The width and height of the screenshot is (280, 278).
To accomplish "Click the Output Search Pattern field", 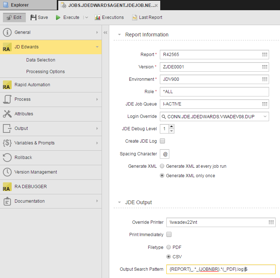I will [x=221, y=269].
